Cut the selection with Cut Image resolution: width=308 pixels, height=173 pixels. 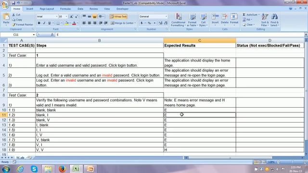click(x=16, y=15)
